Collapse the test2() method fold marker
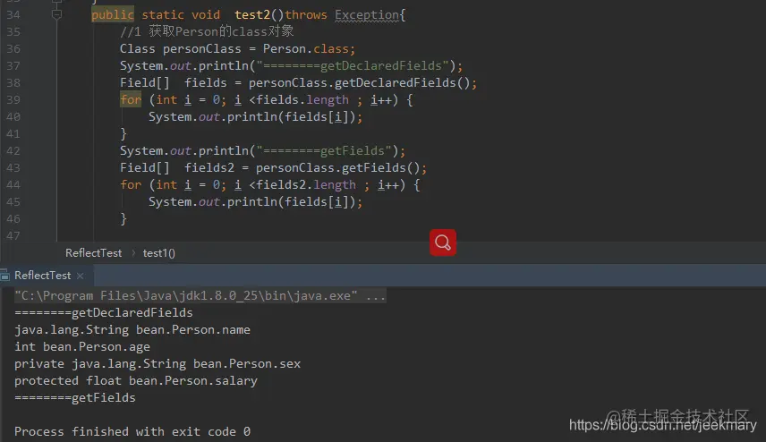Screen dimensions: 766x442 click(x=56, y=14)
